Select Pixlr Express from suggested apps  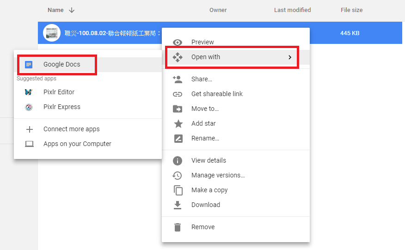coord(88,107)
